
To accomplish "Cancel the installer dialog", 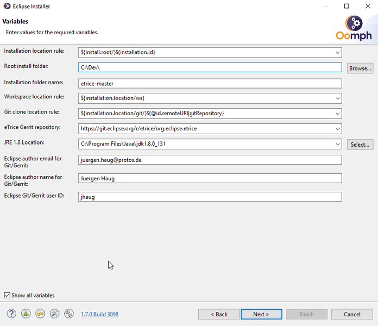I will pos(352,314).
